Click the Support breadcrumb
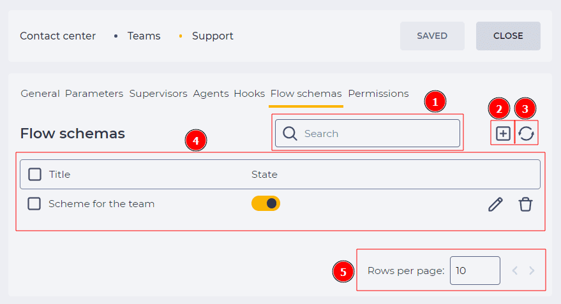The height and width of the screenshot is (304, 561). [x=213, y=36]
